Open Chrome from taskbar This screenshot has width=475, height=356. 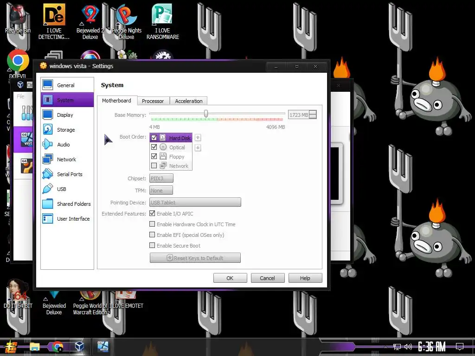[57, 346]
